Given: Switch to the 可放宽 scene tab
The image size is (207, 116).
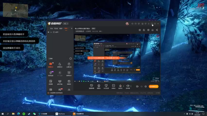Looking at the screenshot, I should tap(56, 29).
